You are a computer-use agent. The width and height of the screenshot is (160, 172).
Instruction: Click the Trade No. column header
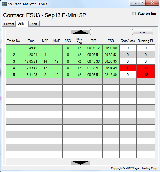coord(14,41)
